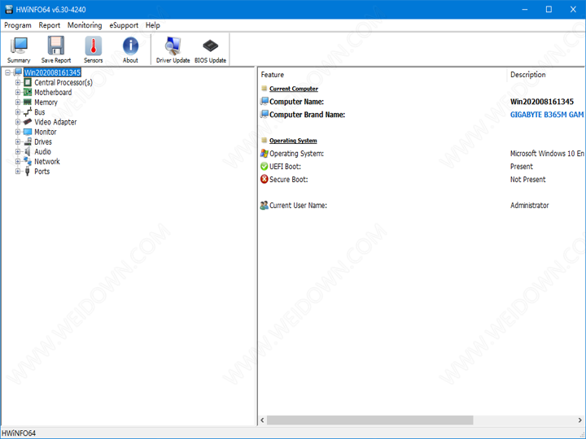Click the Current User Name people icon

tap(265, 205)
